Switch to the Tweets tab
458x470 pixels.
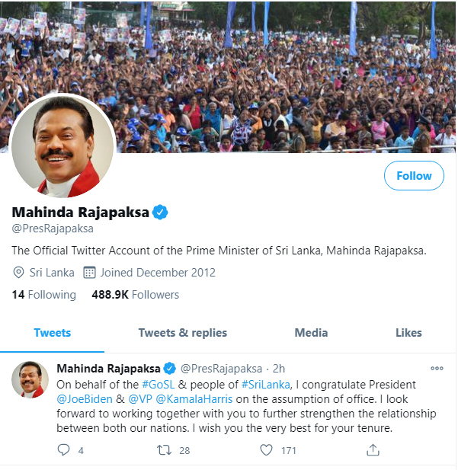(x=52, y=333)
